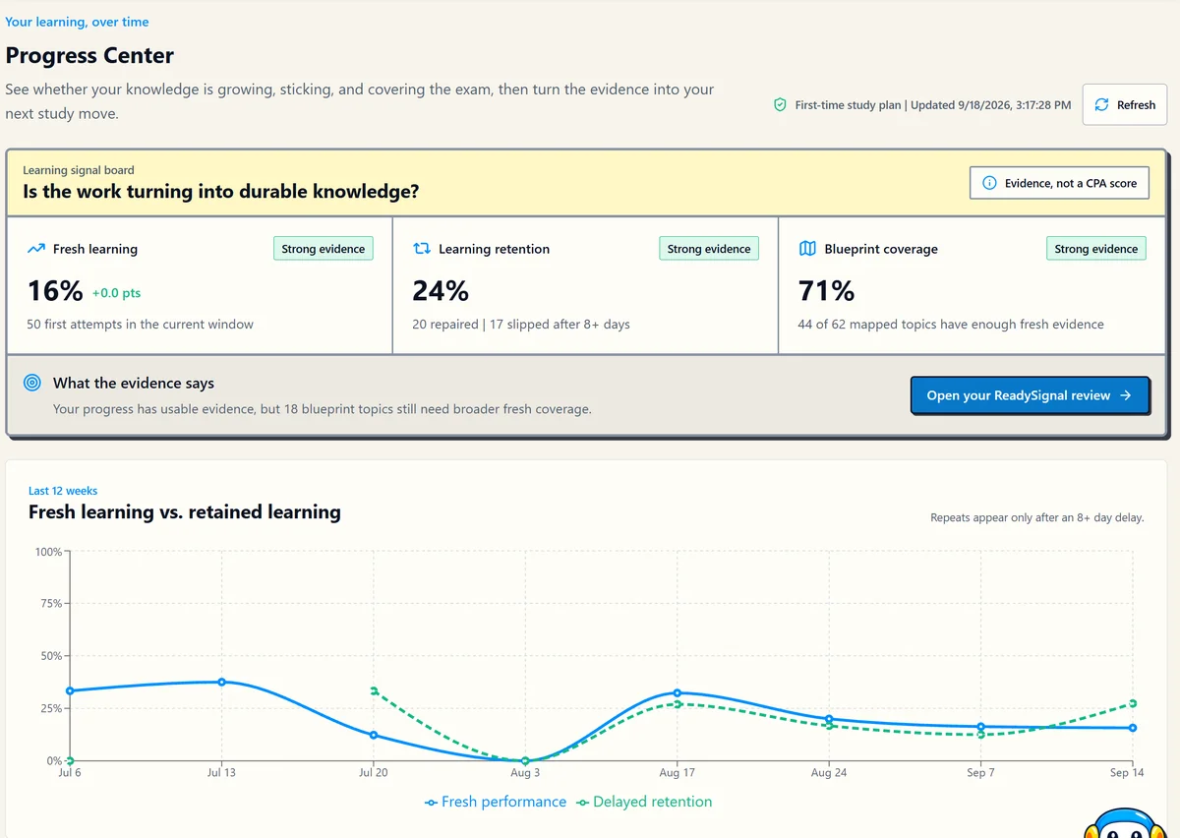Image resolution: width=1180 pixels, height=838 pixels.
Task: Click the 24% Learning retention value
Action: point(441,291)
